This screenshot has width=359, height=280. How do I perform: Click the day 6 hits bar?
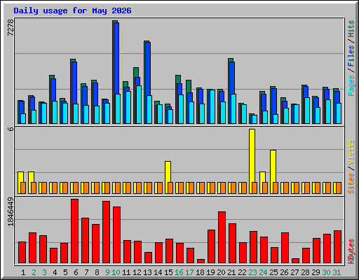click(x=72, y=91)
